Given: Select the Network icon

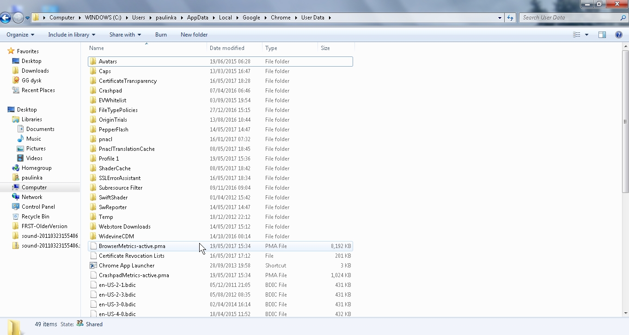Looking at the screenshot, I should click(x=16, y=197).
